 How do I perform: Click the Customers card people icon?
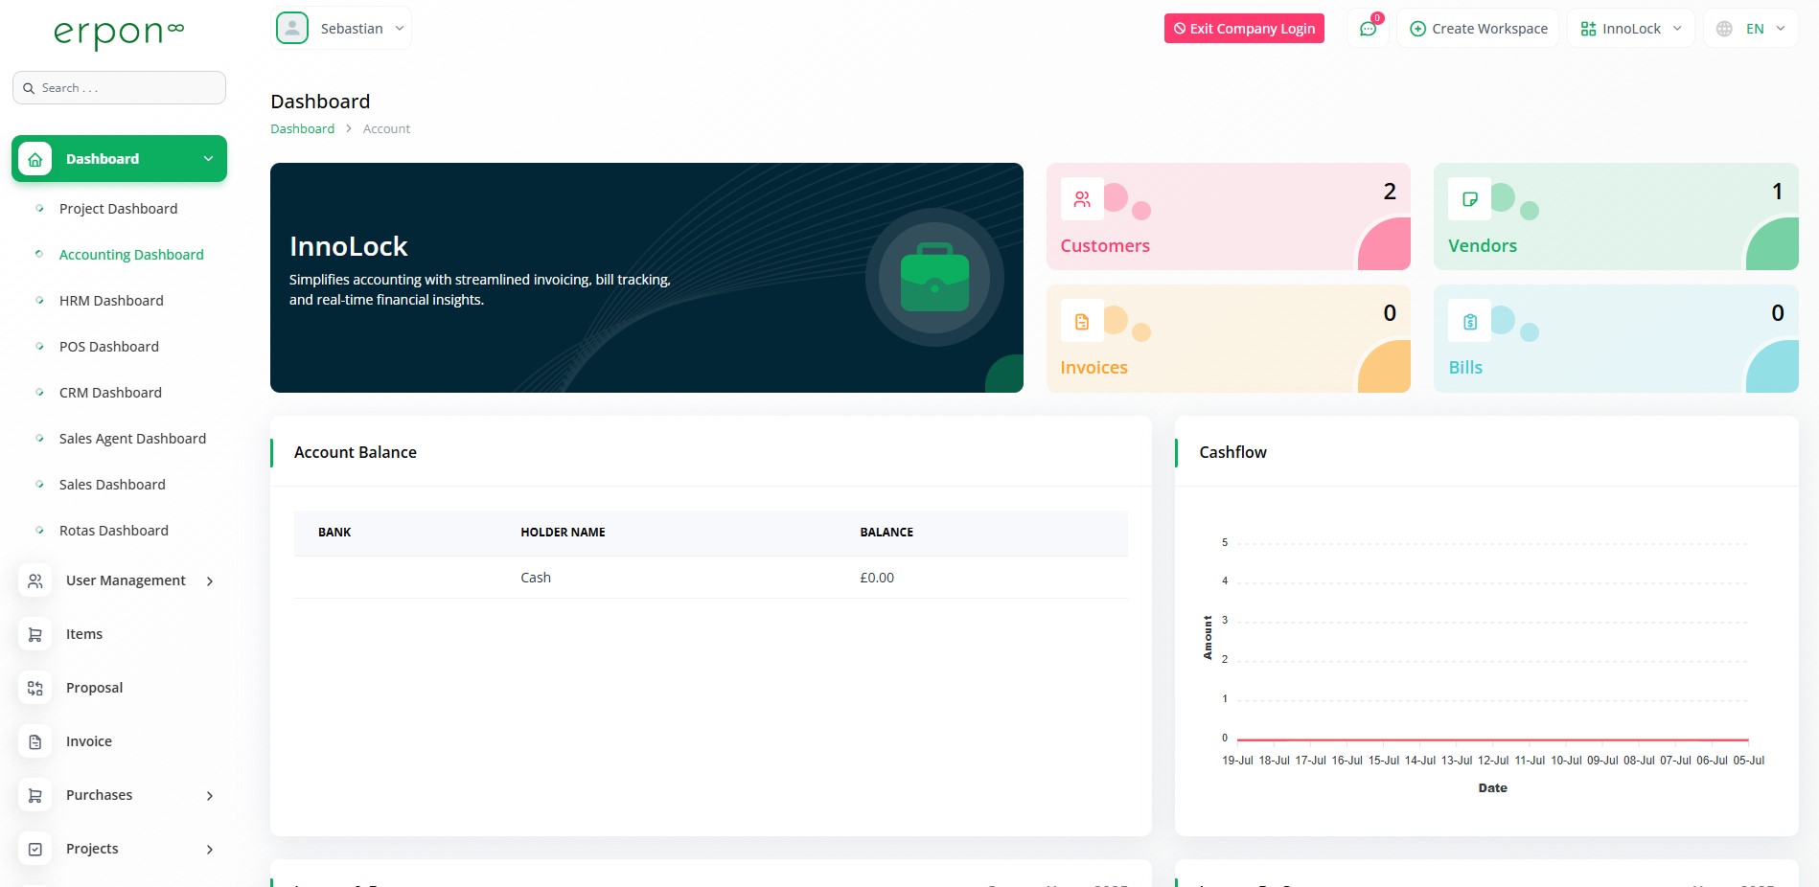coord(1082,199)
